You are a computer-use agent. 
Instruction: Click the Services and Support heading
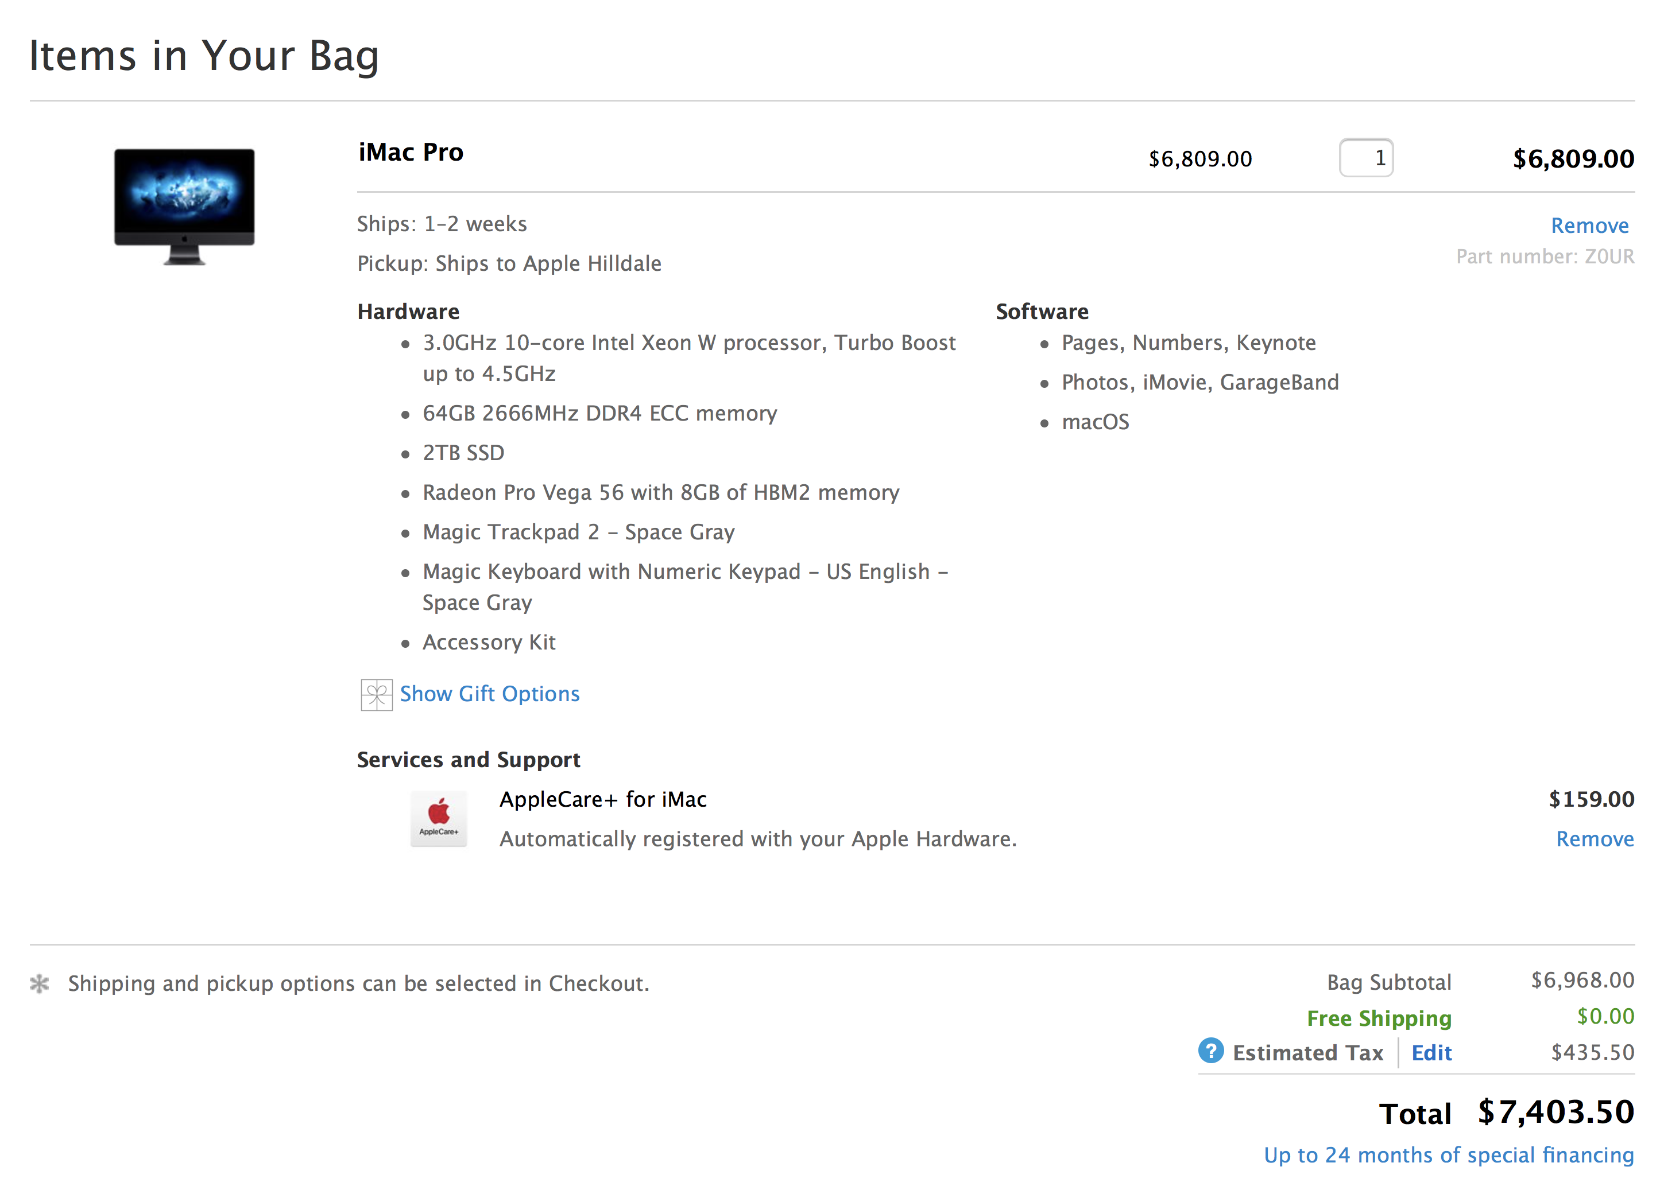pyautogui.click(x=469, y=760)
